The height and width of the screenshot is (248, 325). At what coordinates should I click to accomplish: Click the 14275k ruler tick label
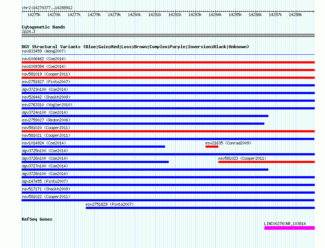[34, 15]
